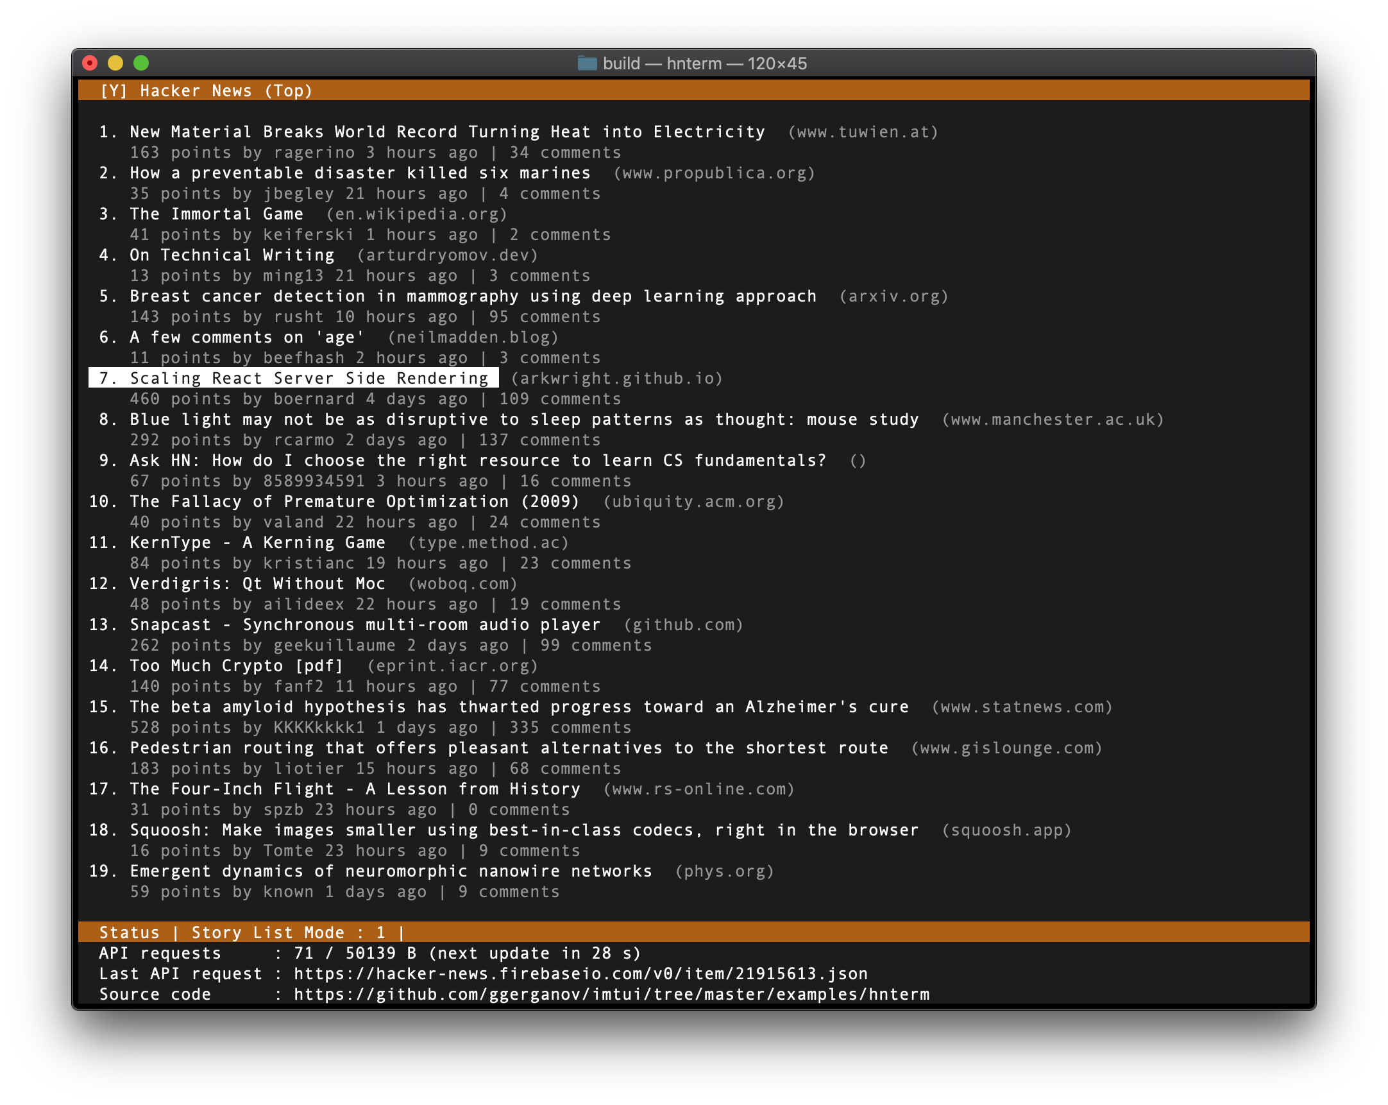Screen dimensions: 1388x1105
Task: Click the '(squoosh.app)' domain text
Action: pyautogui.click(x=1007, y=831)
